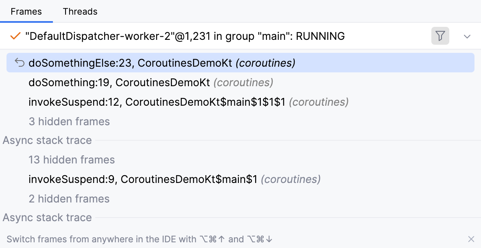Open the thread selector chevron dropdown
The width and height of the screenshot is (481, 248).
pyautogui.click(x=467, y=36)
